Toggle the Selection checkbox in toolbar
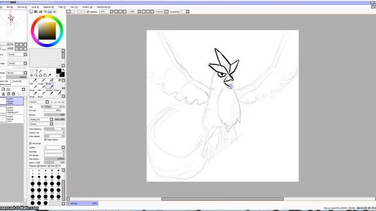This screenshot has width=376, height=211. click(88, 12)
